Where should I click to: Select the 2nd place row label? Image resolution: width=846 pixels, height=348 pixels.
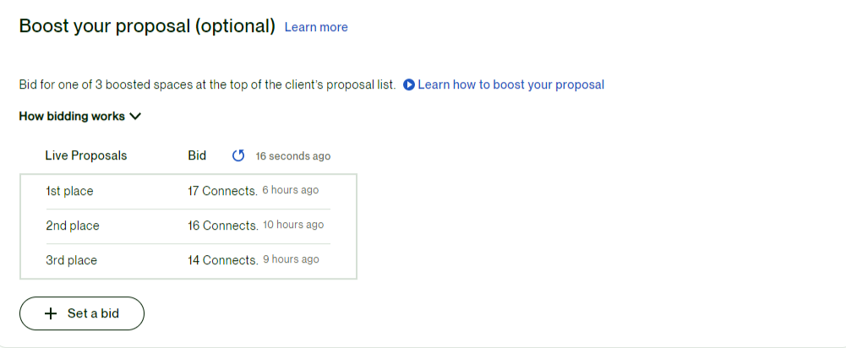coord(73,226)
